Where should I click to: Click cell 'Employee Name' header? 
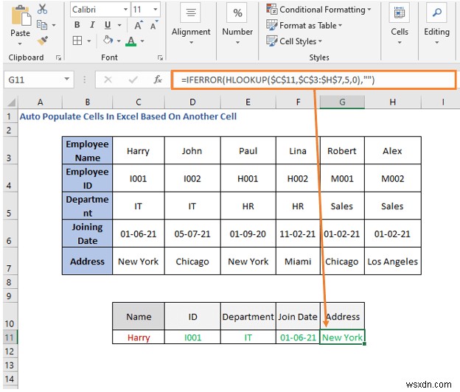pyautogui.click(x=87, y=151)
